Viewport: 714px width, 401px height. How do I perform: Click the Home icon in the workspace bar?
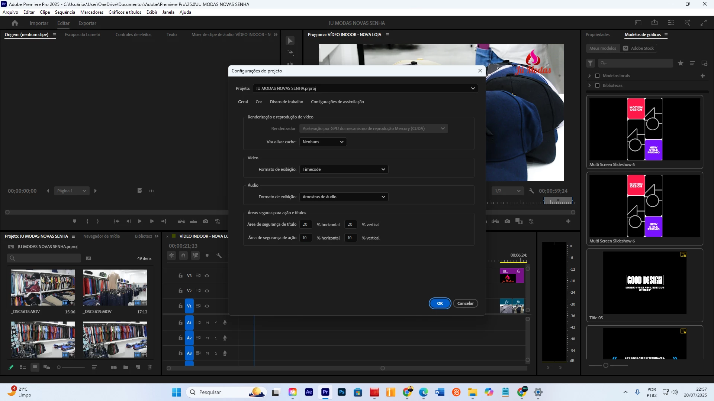point(15,23)
